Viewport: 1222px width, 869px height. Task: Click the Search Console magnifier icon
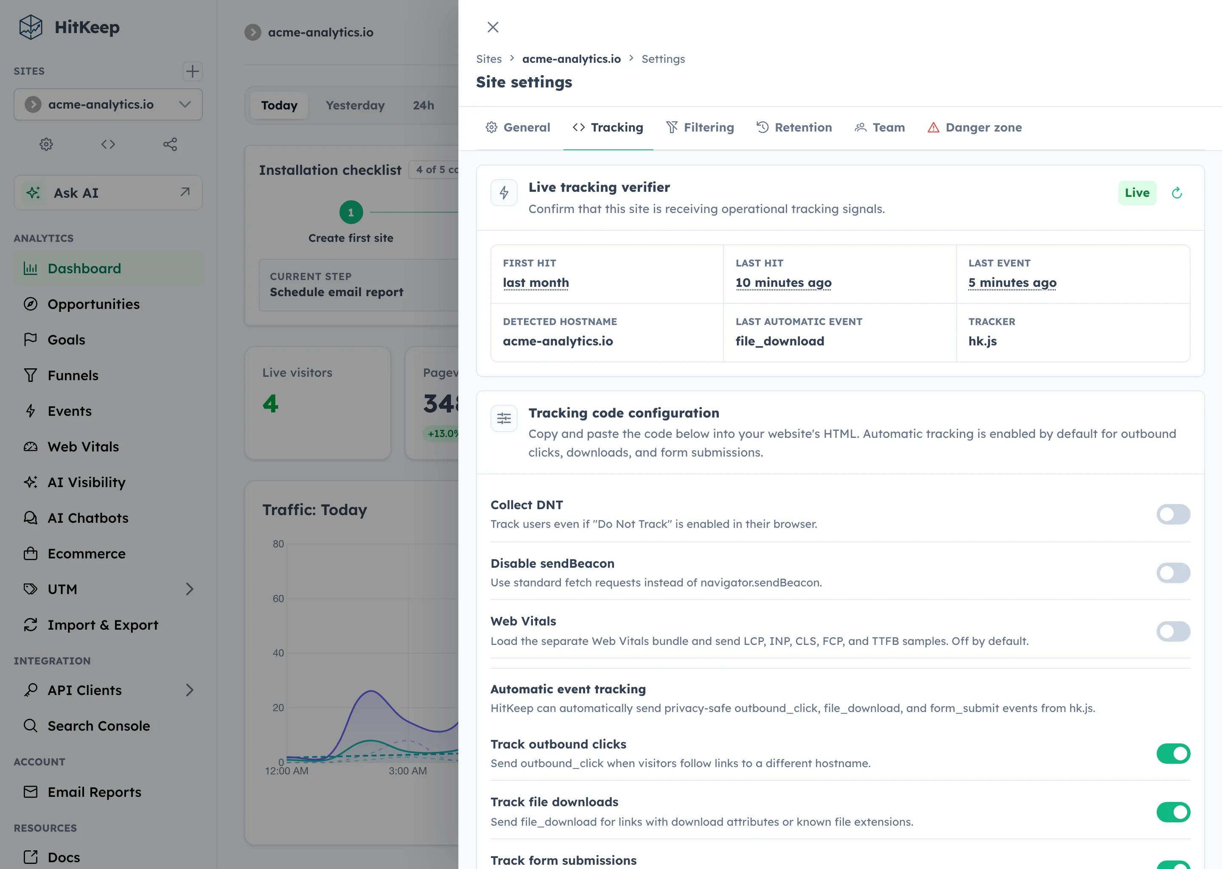[31, 726]
